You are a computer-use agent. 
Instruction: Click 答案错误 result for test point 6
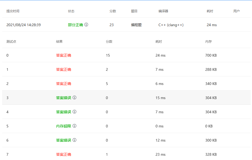(x=63, y=140)
